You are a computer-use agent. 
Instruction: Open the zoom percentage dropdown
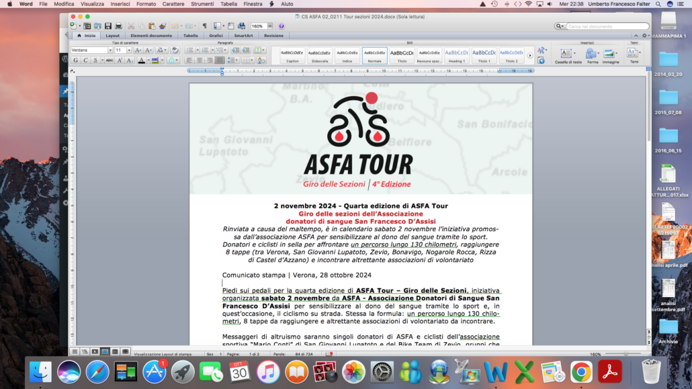click(269, 26)
